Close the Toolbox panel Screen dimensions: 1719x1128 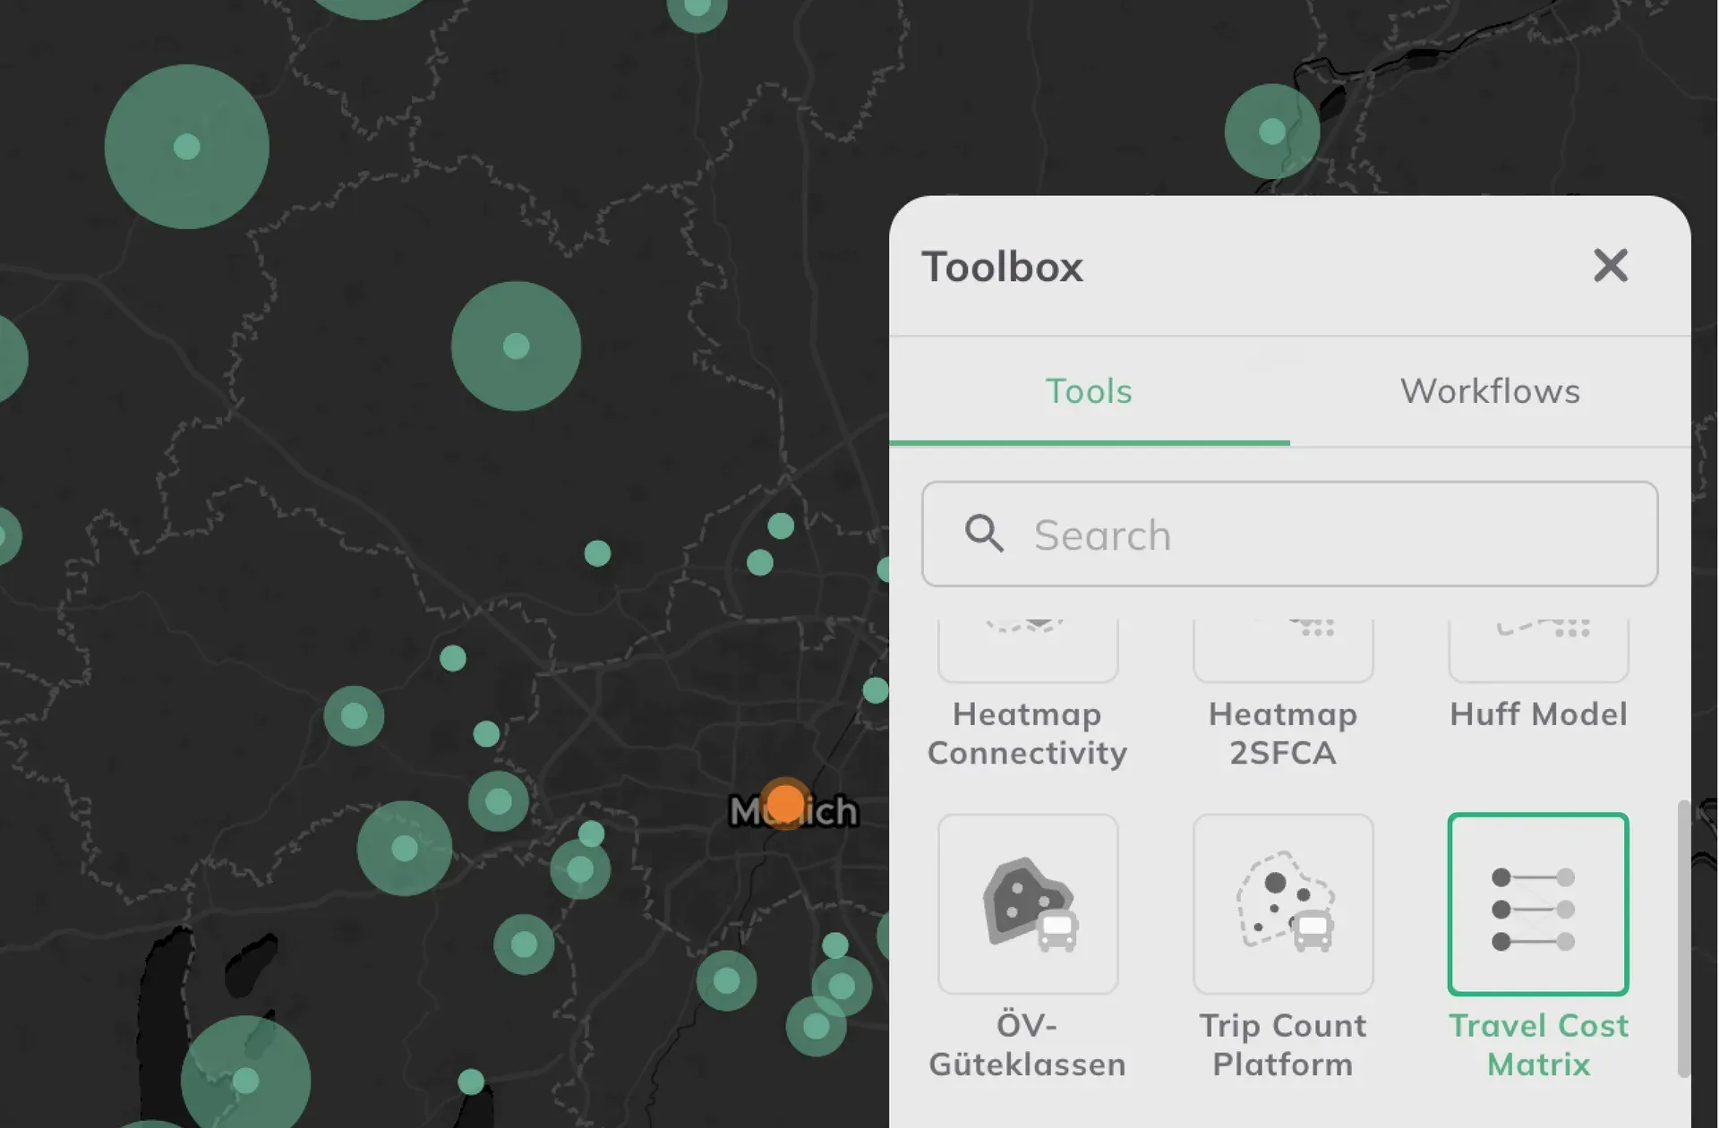point(1611,266)
